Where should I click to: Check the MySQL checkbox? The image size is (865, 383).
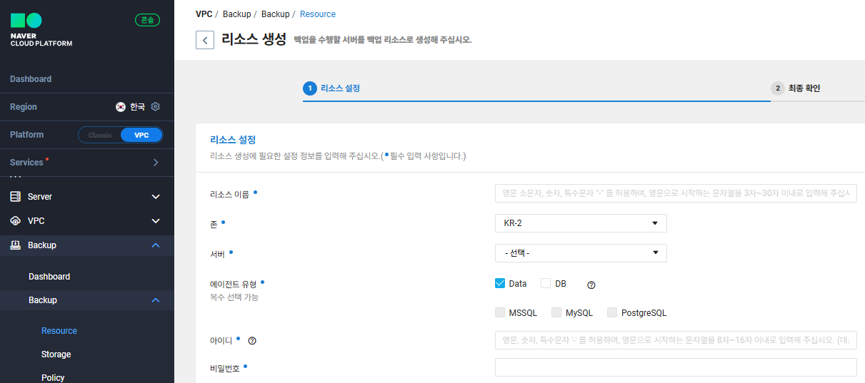[556, 312]
